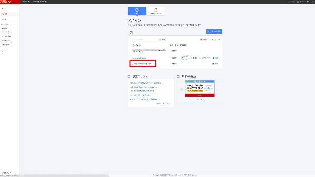
Task: Select the blue globe domain tab
Action: coord(137,11)
